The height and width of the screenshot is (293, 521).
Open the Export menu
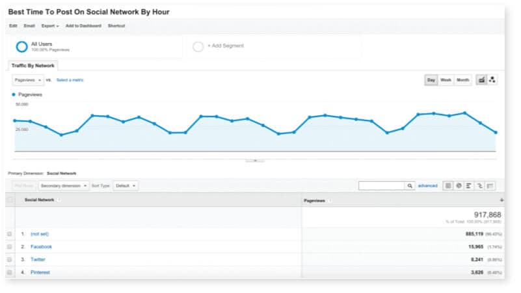[49, 26]
